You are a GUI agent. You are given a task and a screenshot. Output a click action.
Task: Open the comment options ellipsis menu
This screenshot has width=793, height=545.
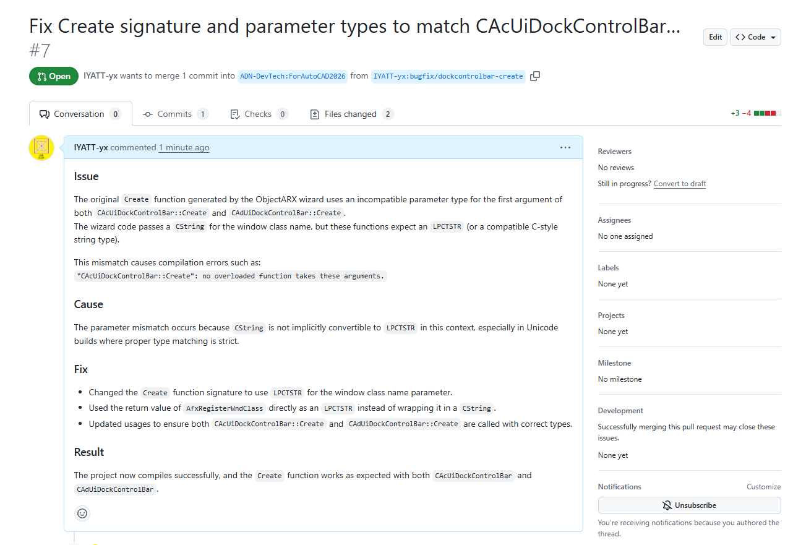click(565, 147)
